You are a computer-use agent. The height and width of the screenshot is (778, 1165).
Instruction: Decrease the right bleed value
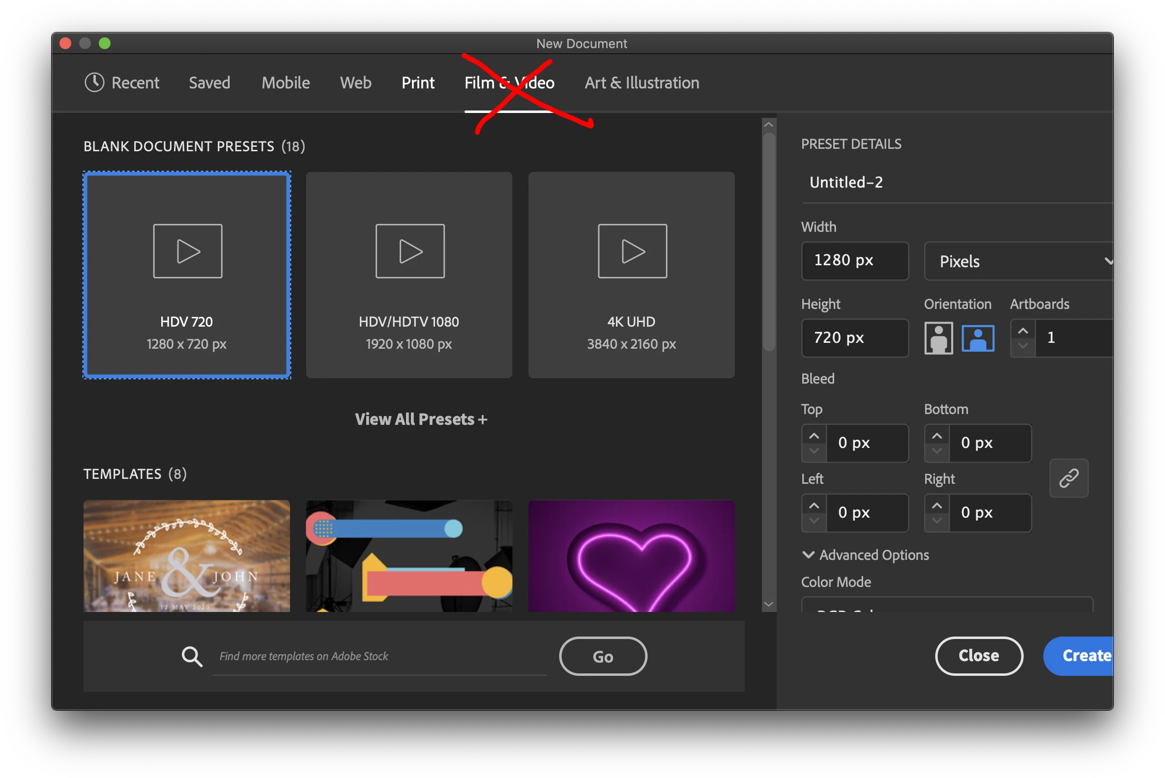(x=936, y=520)
